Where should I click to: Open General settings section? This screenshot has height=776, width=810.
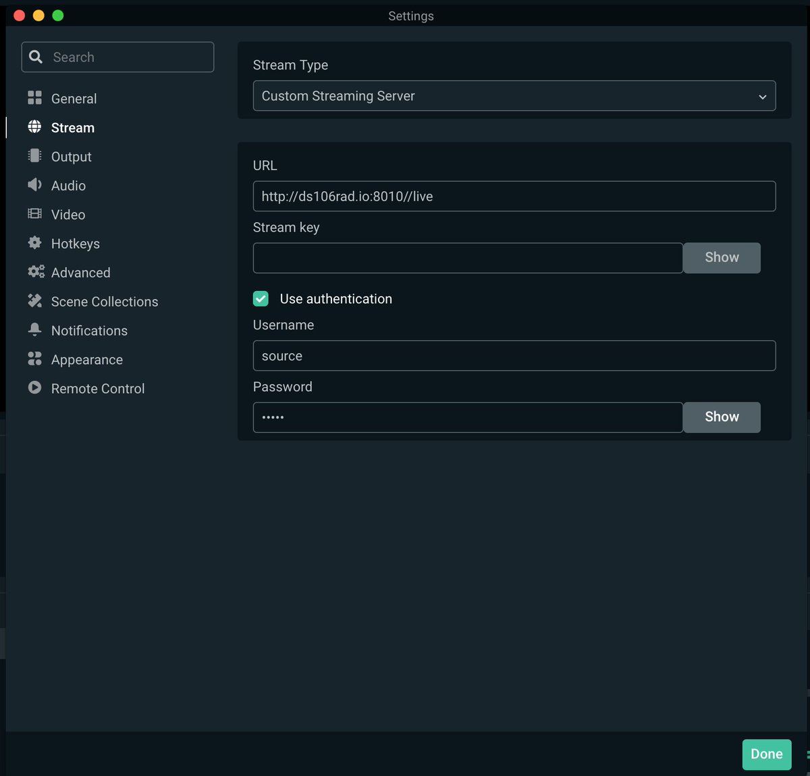click(74, 99)
